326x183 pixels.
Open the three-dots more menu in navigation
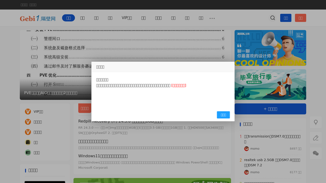pos(212,18)
